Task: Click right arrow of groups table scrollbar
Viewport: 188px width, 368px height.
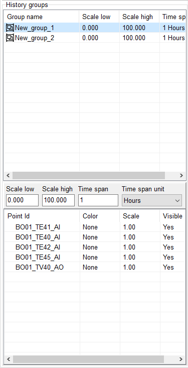Action: pyautogui.click(x=181, y=175)
